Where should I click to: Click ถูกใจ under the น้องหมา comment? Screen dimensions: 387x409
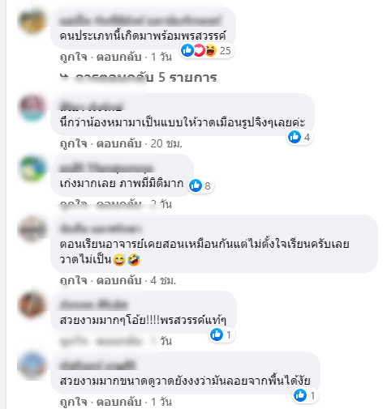(74, 143)
